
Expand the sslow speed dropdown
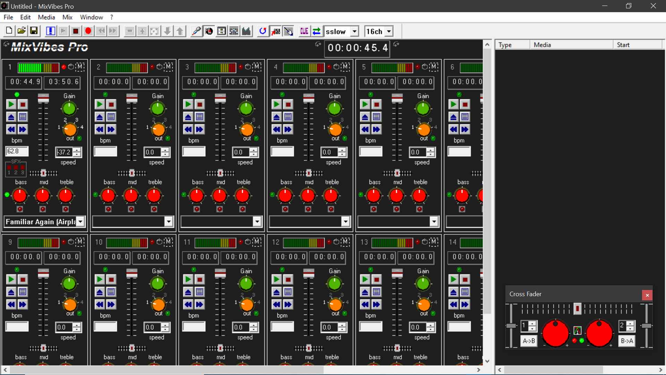(354, 32)
